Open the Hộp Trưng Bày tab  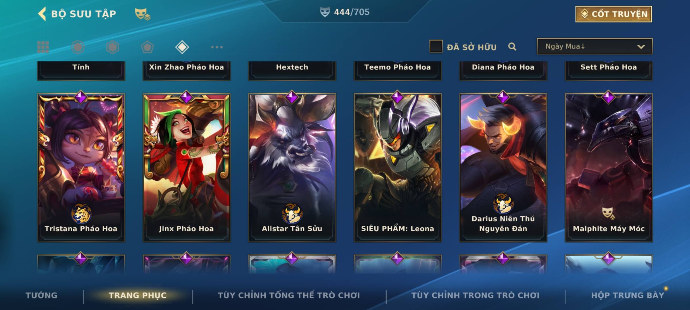click(x=628, y=295)
